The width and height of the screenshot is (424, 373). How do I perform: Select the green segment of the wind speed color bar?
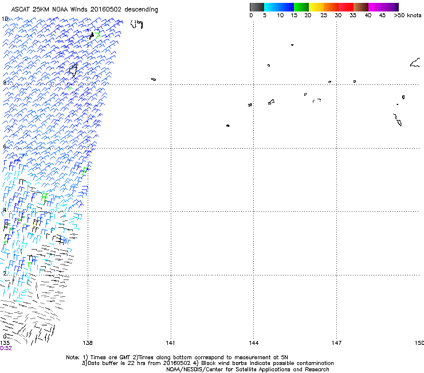pyautogui.click(x=301, y=7)
